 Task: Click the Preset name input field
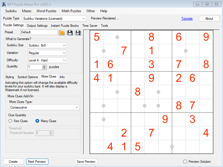coord(39,32)
